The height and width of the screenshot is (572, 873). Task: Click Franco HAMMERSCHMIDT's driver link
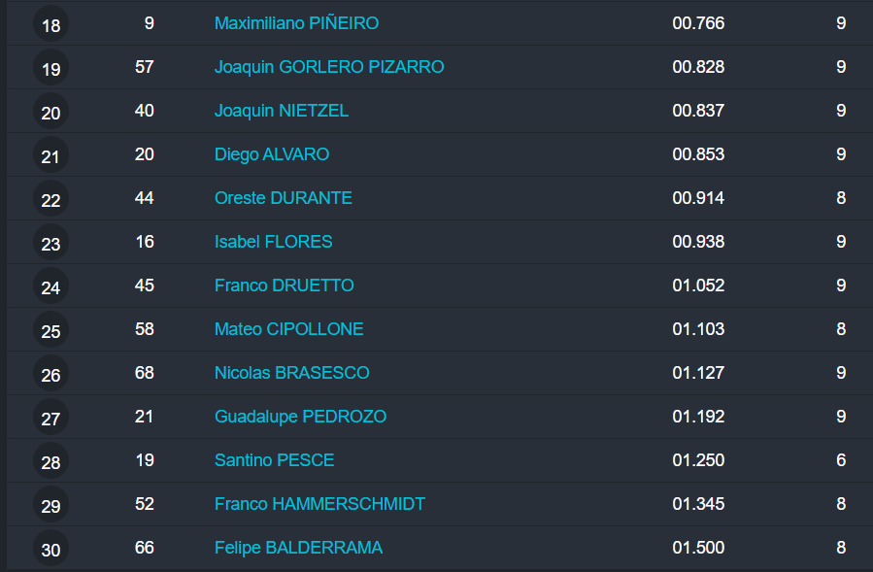click(x=320, y=504)
